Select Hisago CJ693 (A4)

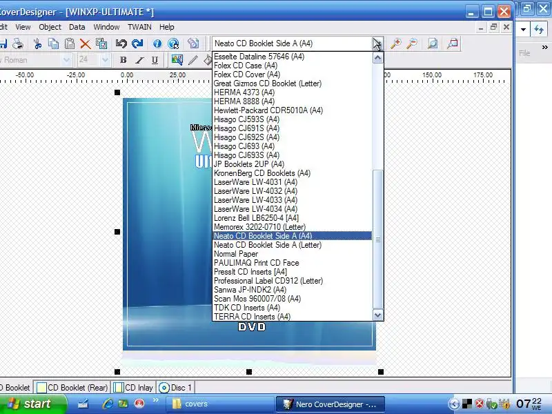point(244,146)
